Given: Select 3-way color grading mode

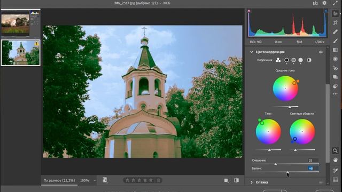Looking at the screenshot, I should point(278,60).
